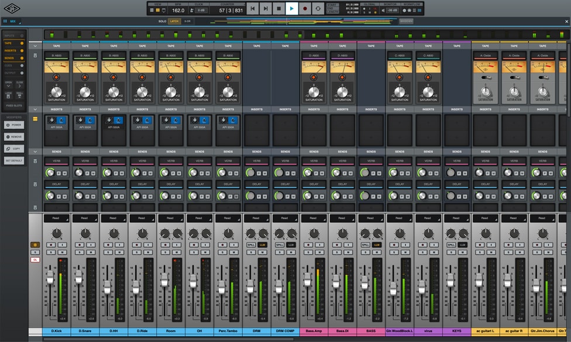
Task: Click the Universal Audio logo icon
Action: pos(12,8)
